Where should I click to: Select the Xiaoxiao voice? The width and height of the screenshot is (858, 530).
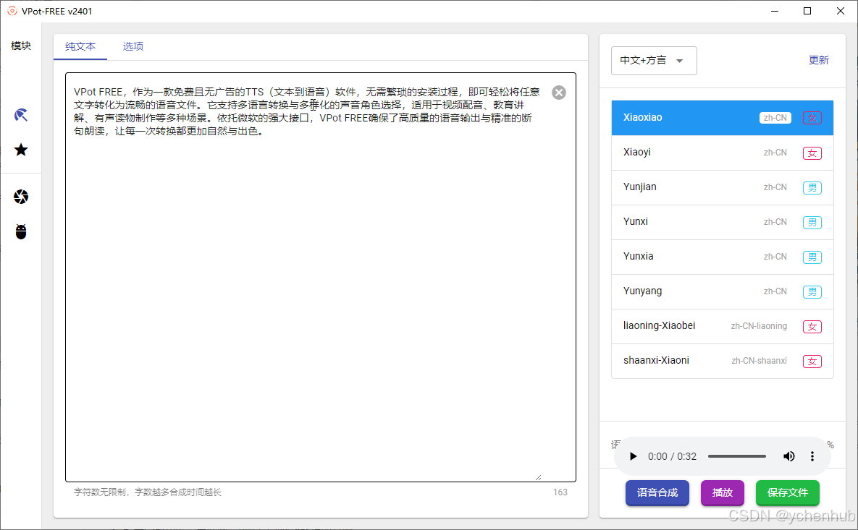723,117
